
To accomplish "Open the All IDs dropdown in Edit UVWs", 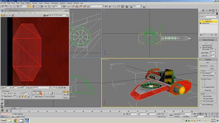I will (42, 87).
